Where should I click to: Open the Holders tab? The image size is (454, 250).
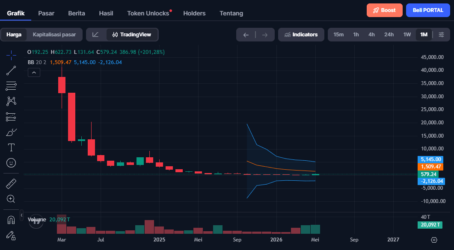click(194, 13)
